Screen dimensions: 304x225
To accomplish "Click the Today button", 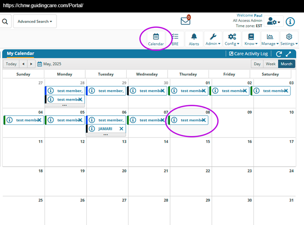I will coord(11,64).
